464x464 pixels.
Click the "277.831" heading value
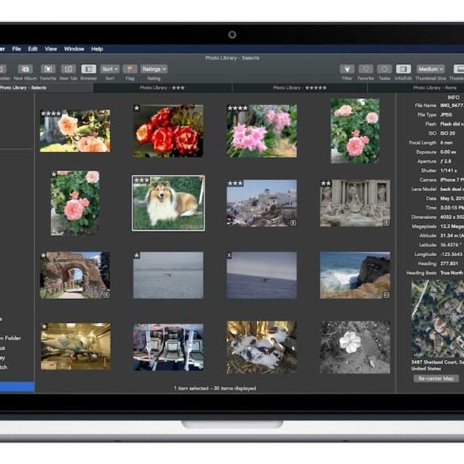click(x=449, y=263)
